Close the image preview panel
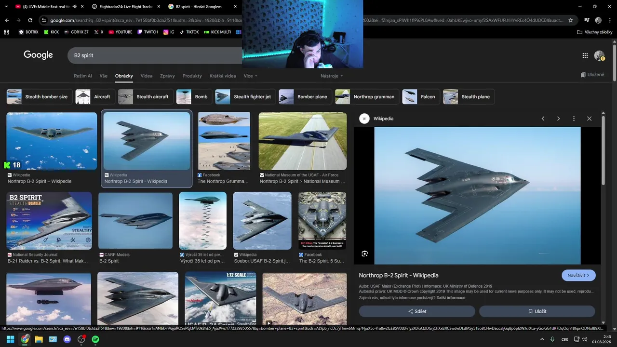The width and height of the screenshot is (617, 347). pos(589,119)
